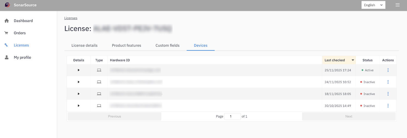This screenshot has width=407, height=138.
Task: Open actions menu for 30/10/2025 device
Action: 388,106
